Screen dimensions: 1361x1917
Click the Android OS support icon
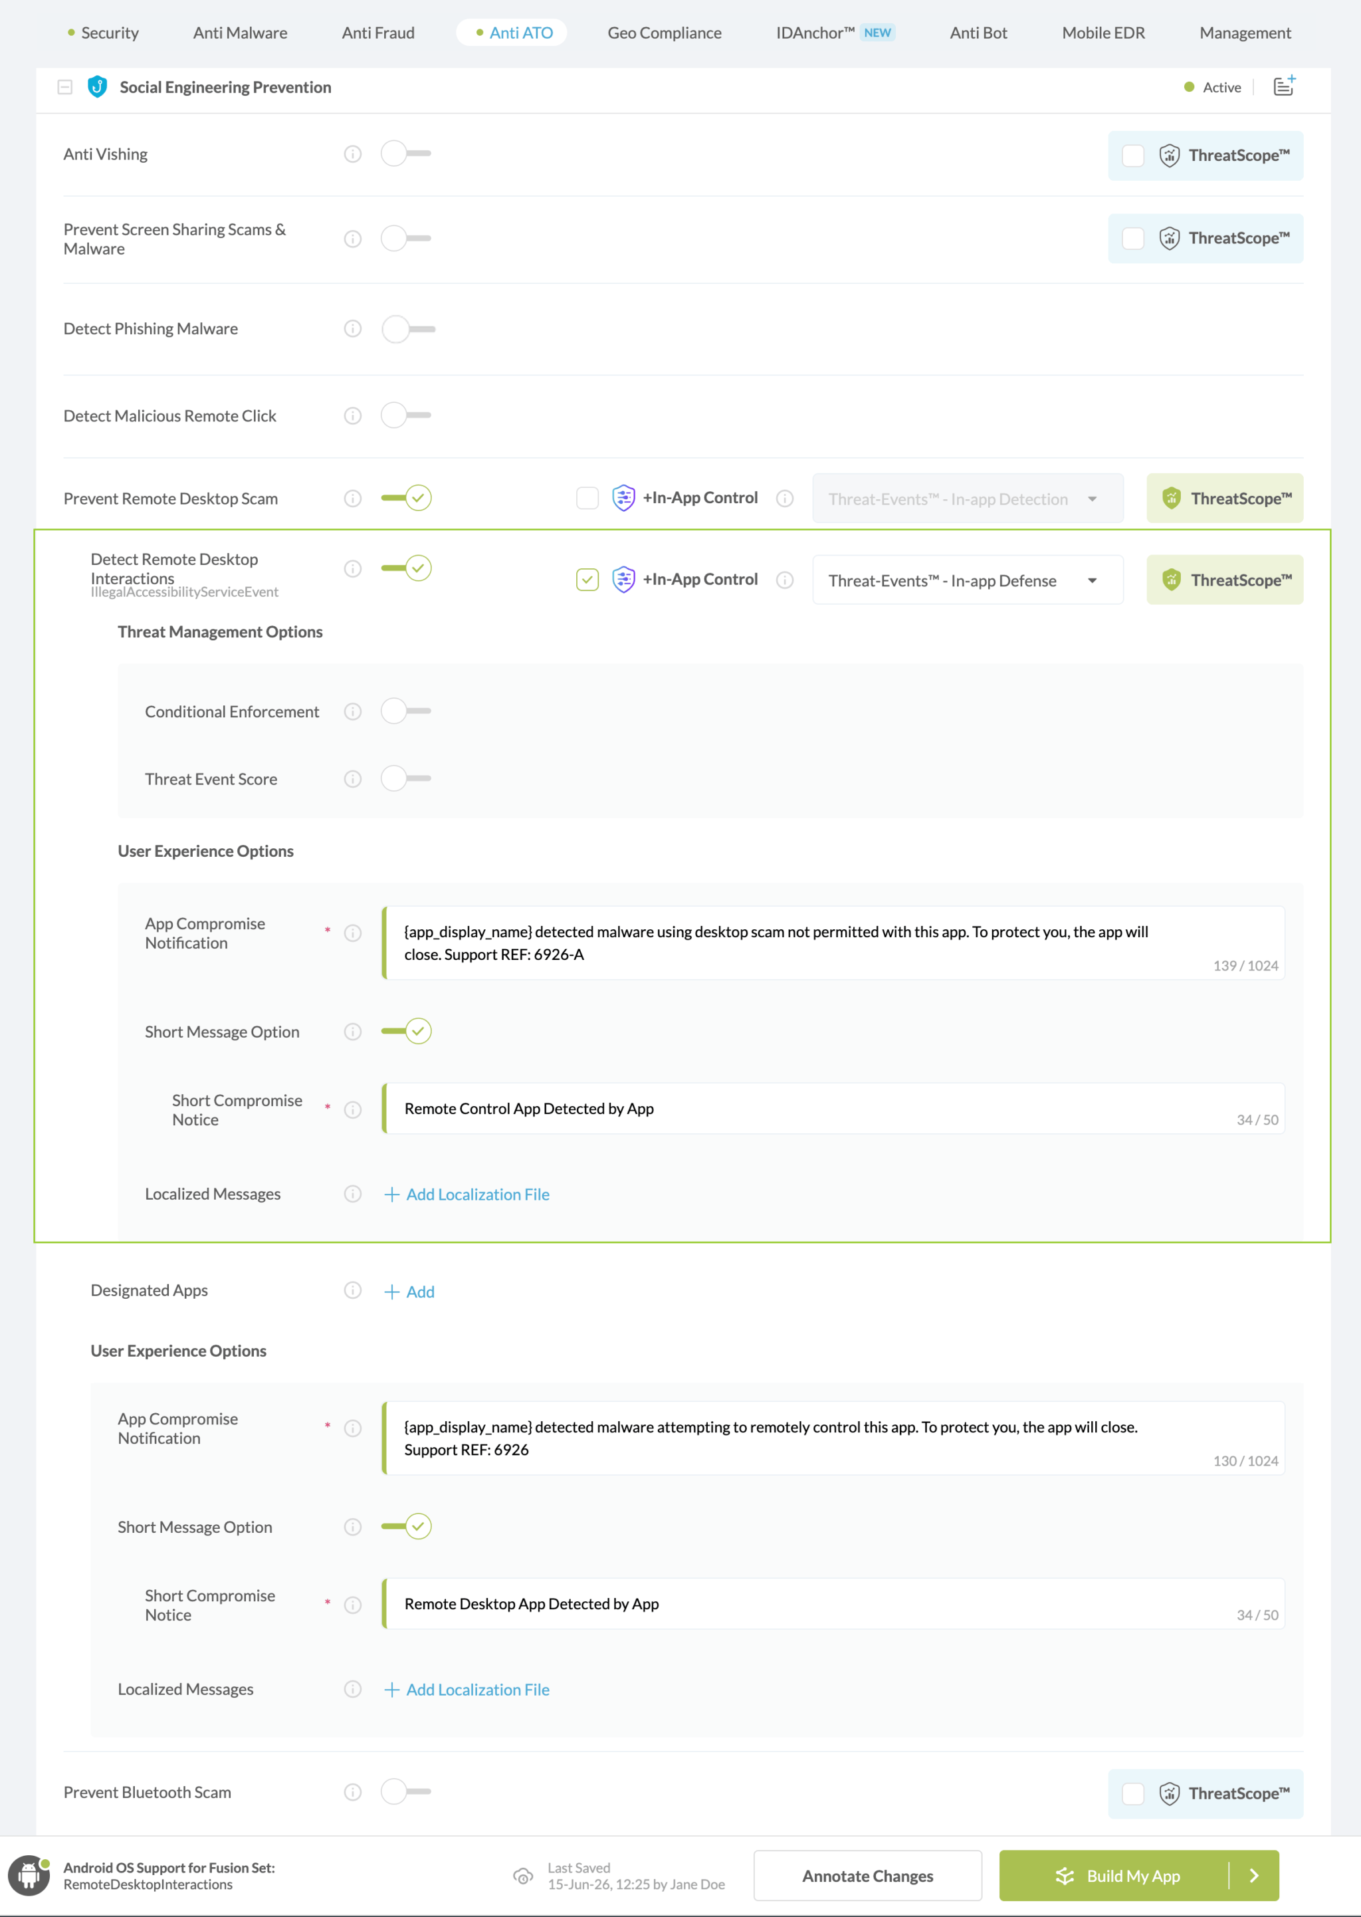pos(29,1875)
